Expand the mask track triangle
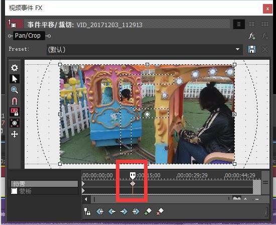The image size is (276, 225). pos(83,191)
